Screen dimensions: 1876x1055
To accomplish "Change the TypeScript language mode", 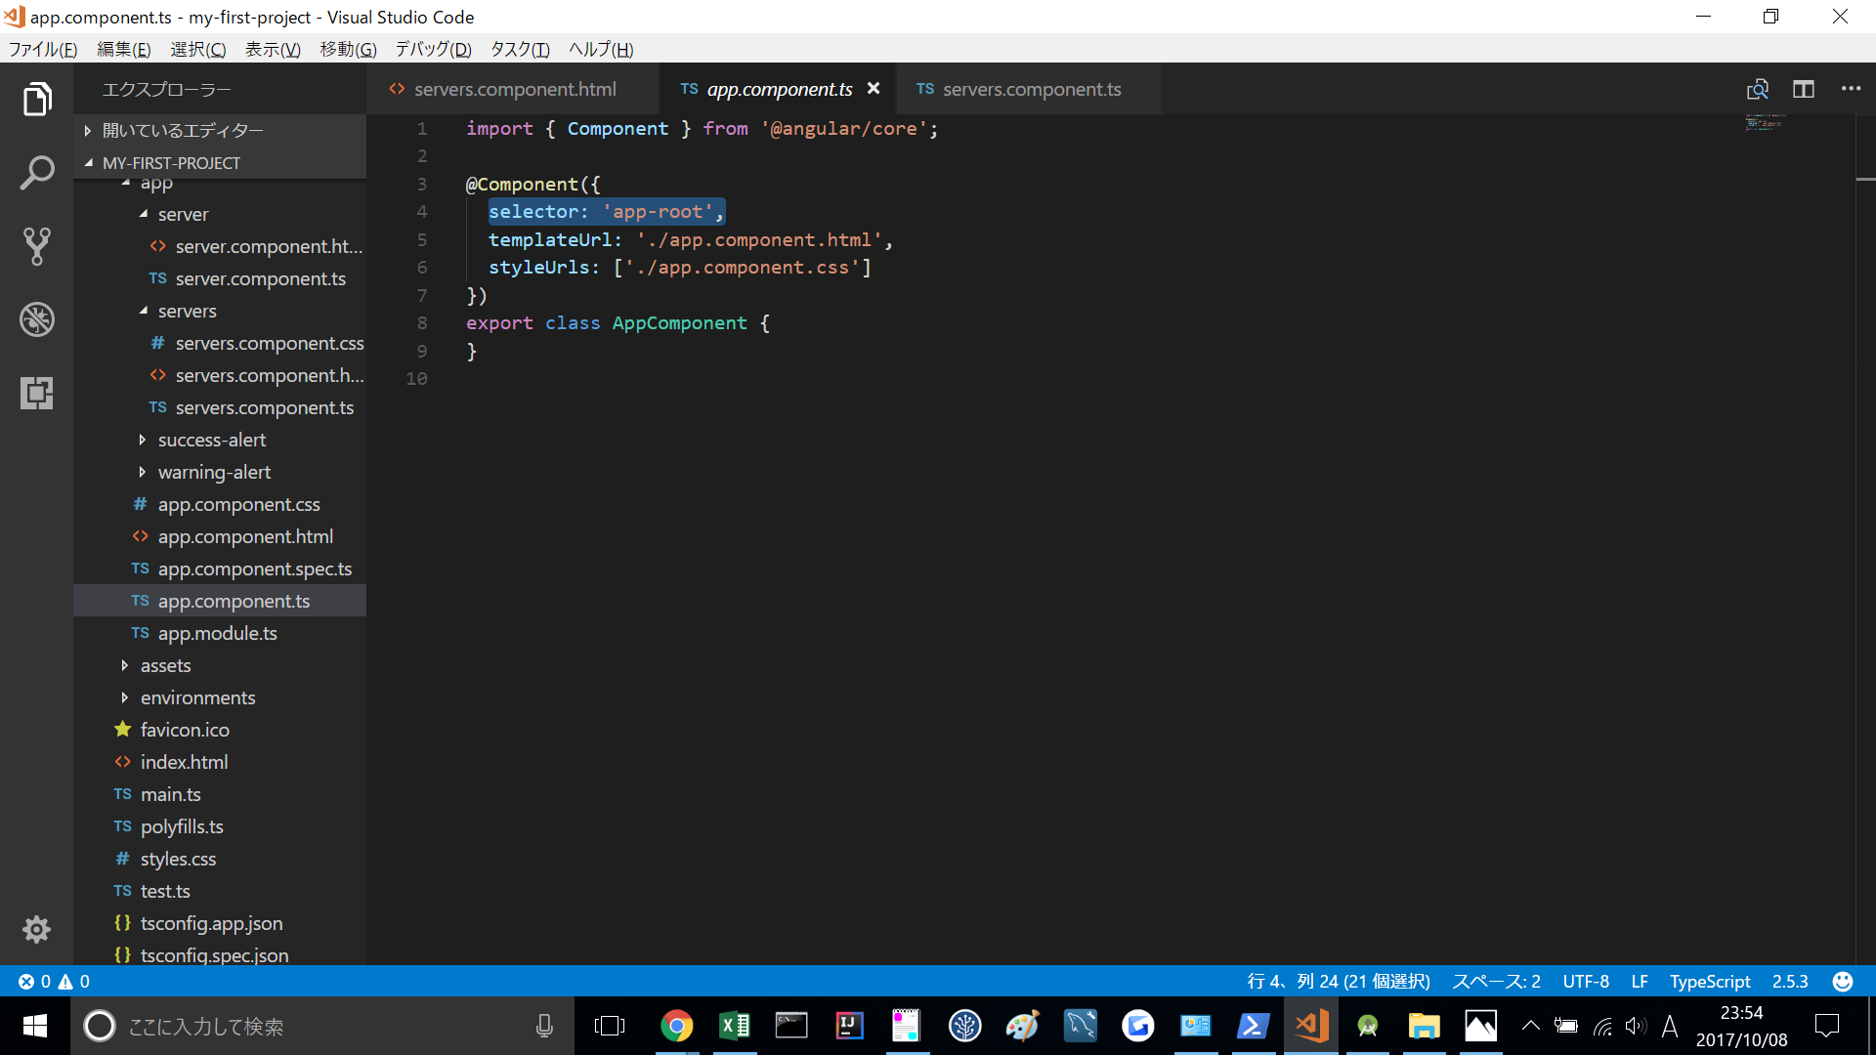I will point(1709,982).
